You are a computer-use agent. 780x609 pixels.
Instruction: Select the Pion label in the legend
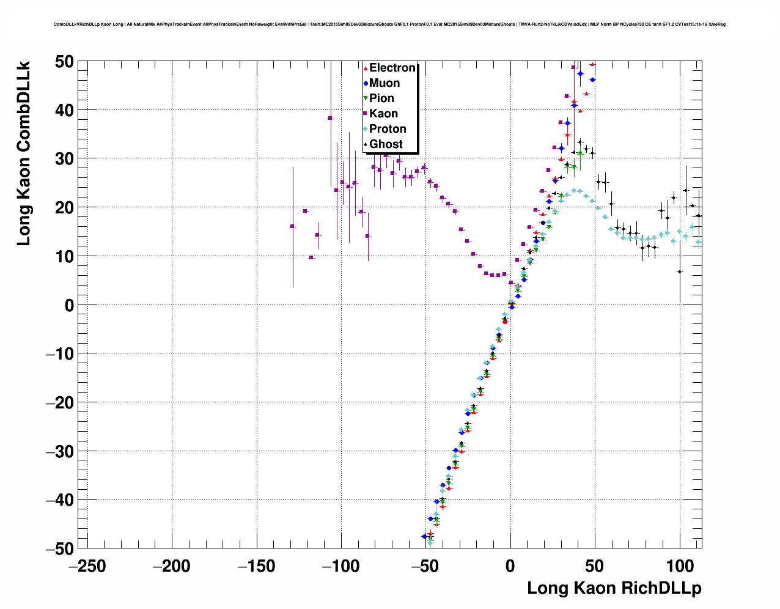(x=381, y=98)
